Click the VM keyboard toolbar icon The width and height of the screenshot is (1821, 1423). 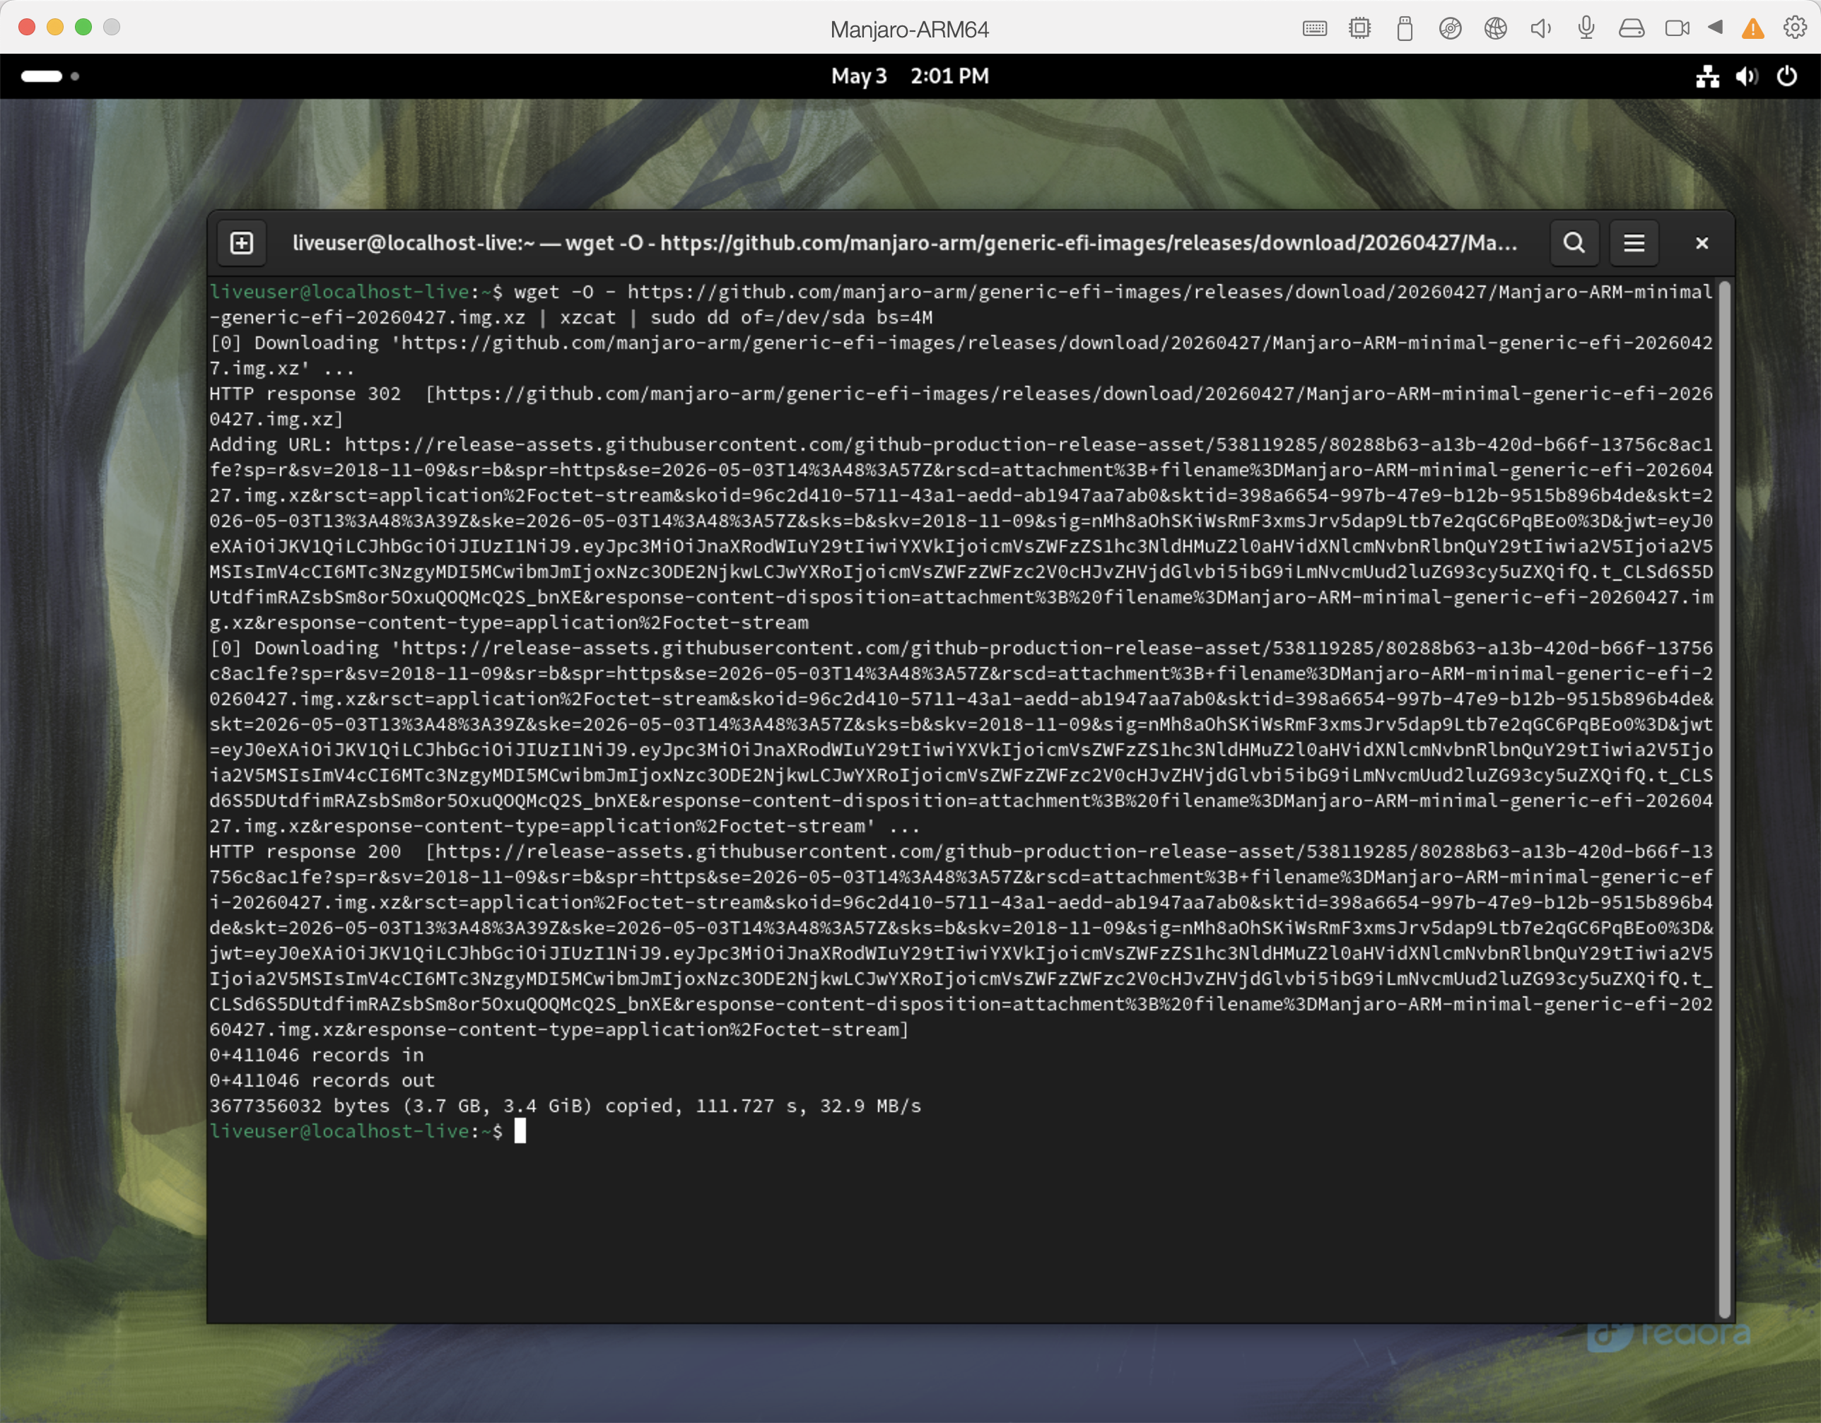click(x=1314, y=29)
